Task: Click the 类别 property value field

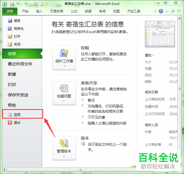Action: [x=173, y=82]
